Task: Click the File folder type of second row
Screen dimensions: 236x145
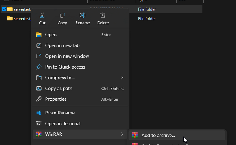Action: [147, 19]
